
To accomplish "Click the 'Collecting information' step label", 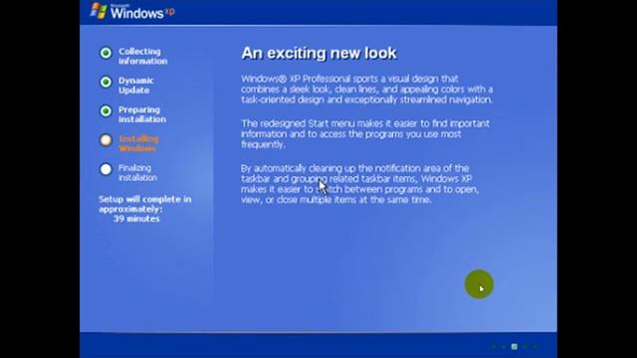I will click(142, 56).
